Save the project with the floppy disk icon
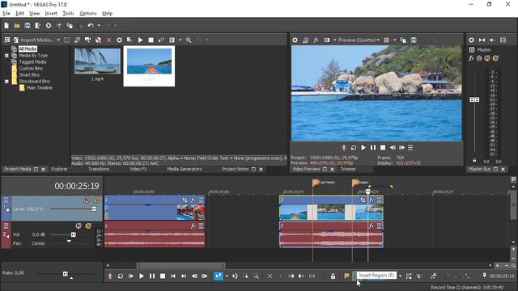Viewport: 518px width, 291px height. pos(28,25)
